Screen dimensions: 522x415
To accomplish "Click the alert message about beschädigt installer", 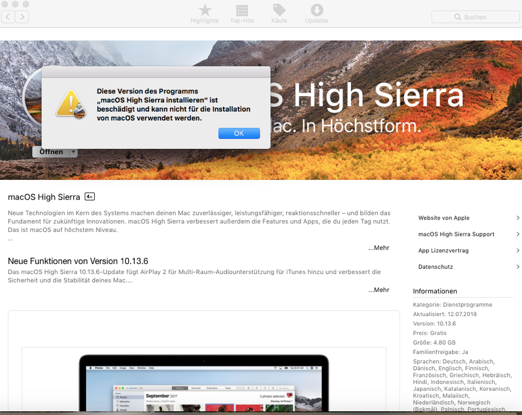I will click(173, 105).
